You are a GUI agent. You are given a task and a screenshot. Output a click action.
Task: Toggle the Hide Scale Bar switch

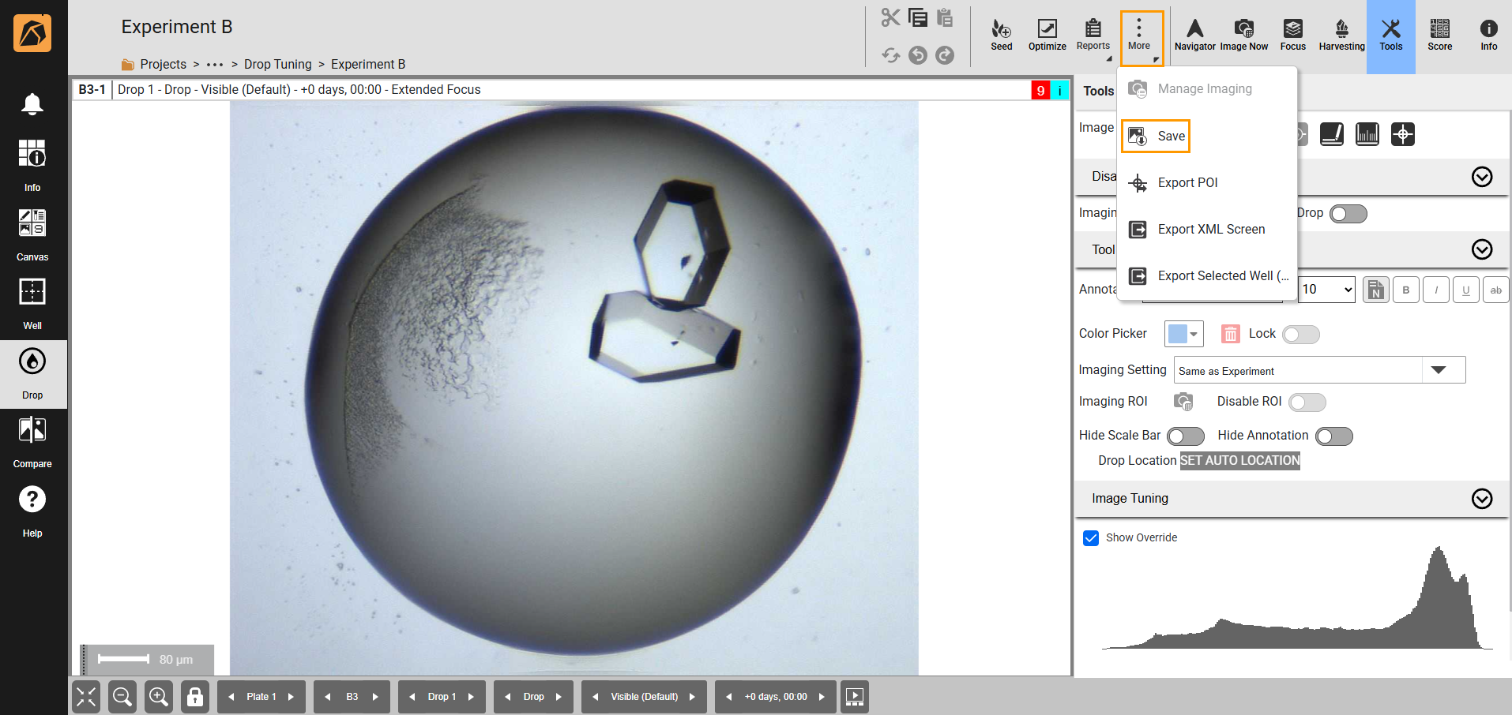tap(1185, 436)
